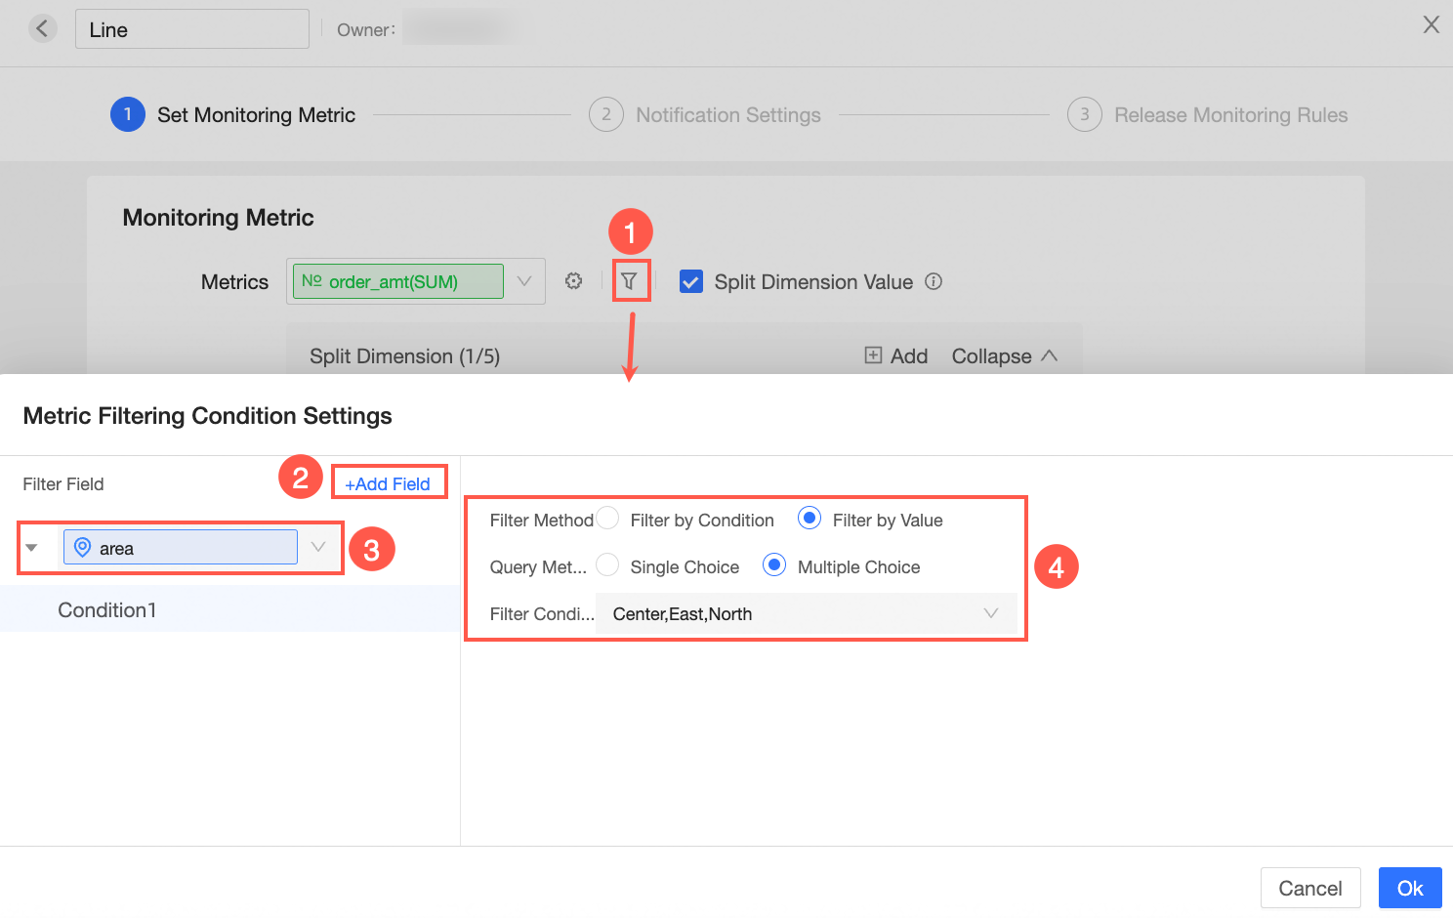The width and height of the screenshot is (1453, 918).
Task: Click the Filter Field label
Action: [x=63, y=483]
